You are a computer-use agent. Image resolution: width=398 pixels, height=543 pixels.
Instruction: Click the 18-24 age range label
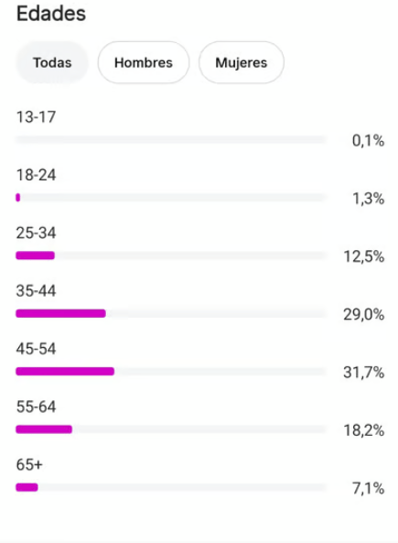[36, 175]
